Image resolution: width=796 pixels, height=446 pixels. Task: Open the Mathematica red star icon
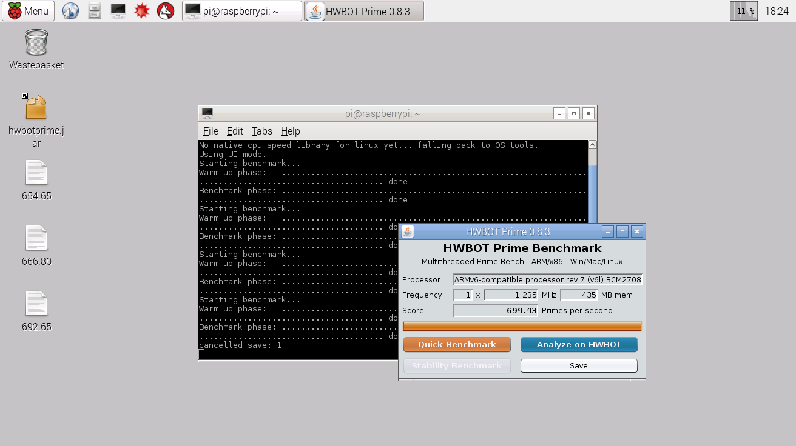click(x=142, y=11)
